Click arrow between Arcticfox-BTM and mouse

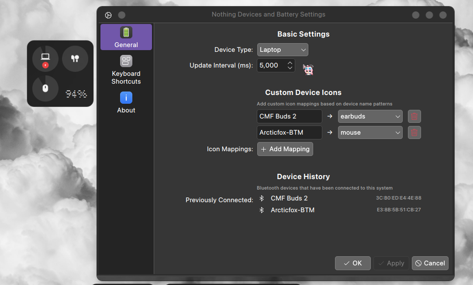330,132
